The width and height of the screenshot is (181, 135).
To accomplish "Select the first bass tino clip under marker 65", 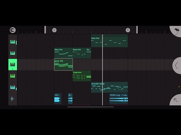I will (63, 53).
